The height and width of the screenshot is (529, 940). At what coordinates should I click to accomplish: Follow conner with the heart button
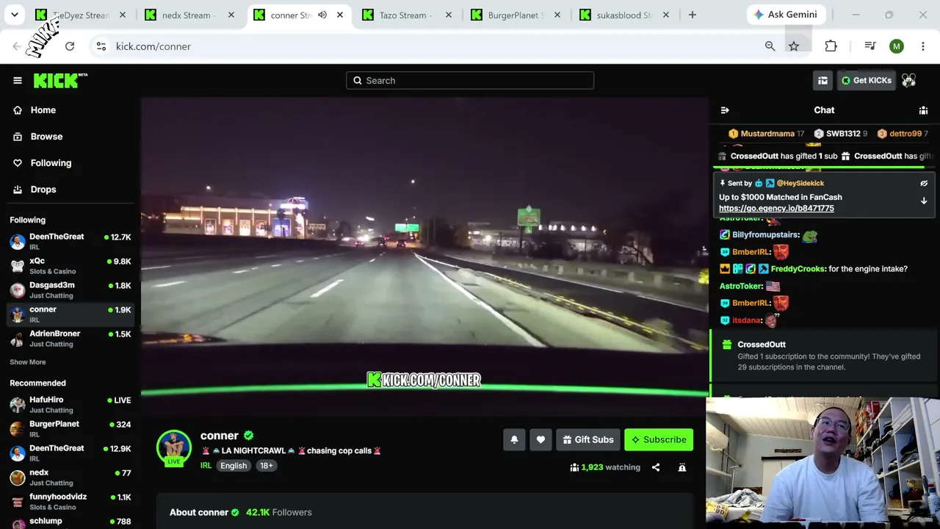coord(540,439)
